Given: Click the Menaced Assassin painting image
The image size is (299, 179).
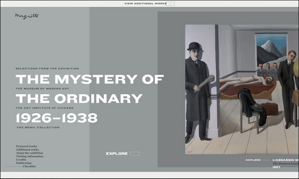Looking at the screenshot, I should click(242, 89).
